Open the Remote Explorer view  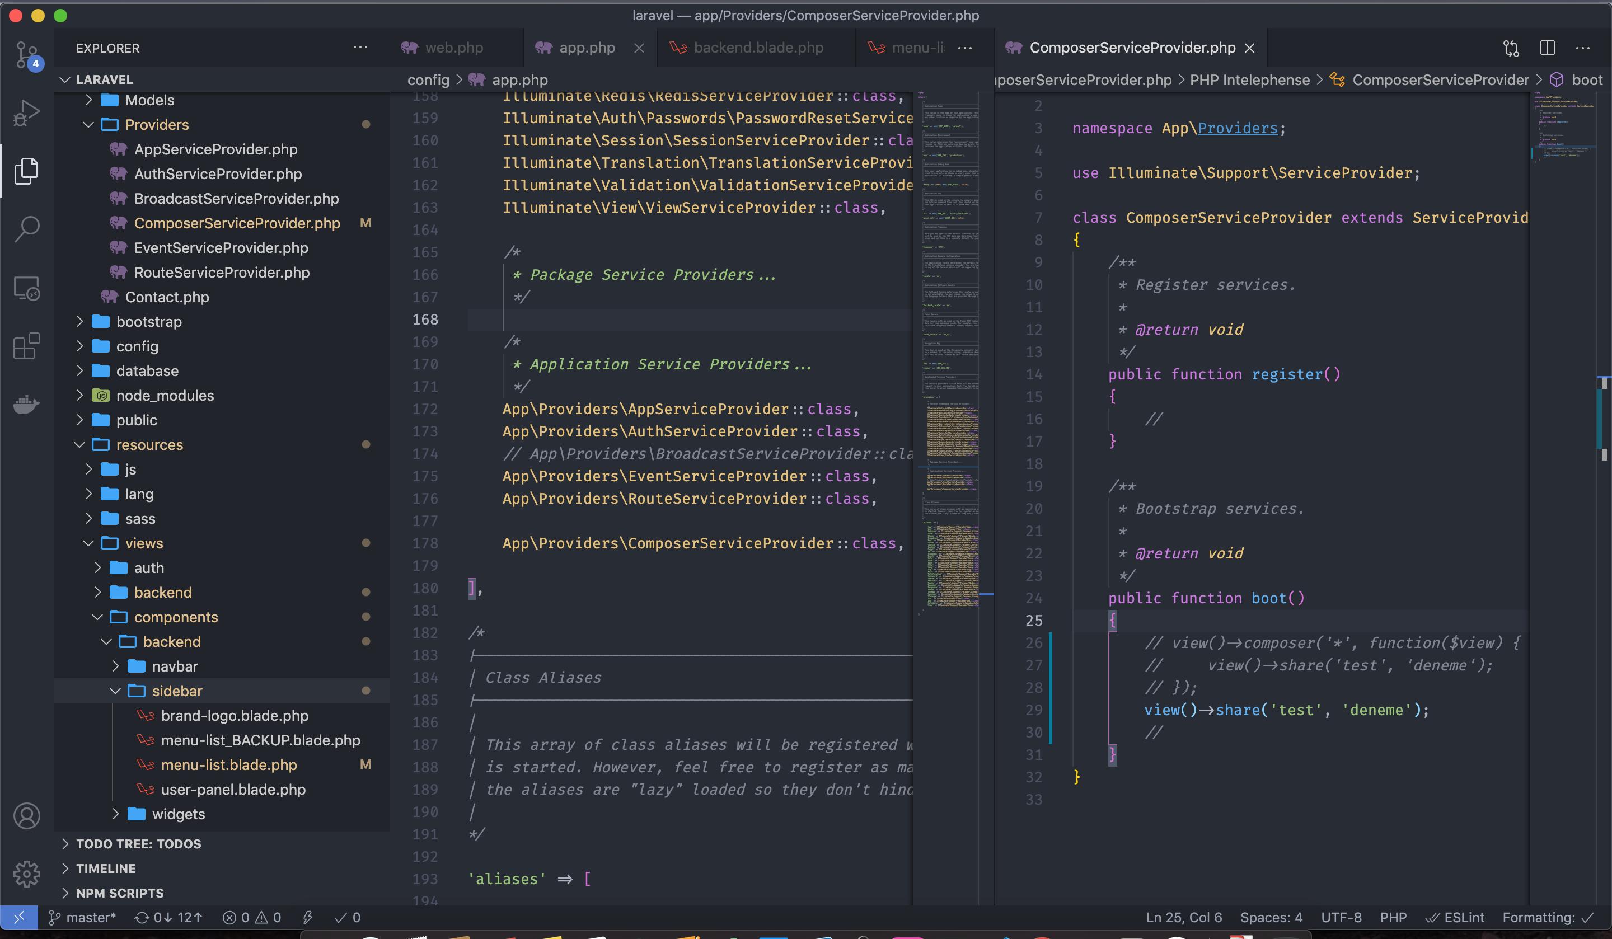(x=26, y=289)
